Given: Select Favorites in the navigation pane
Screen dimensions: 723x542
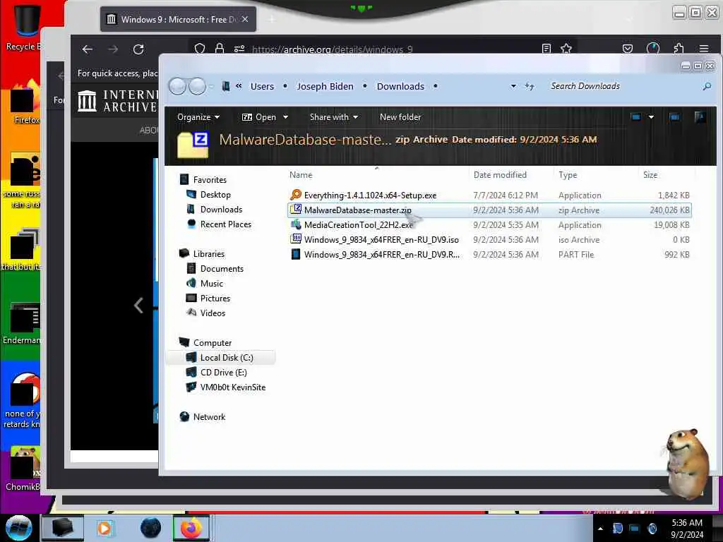Looking at the screenshot, I should point(210,180).
